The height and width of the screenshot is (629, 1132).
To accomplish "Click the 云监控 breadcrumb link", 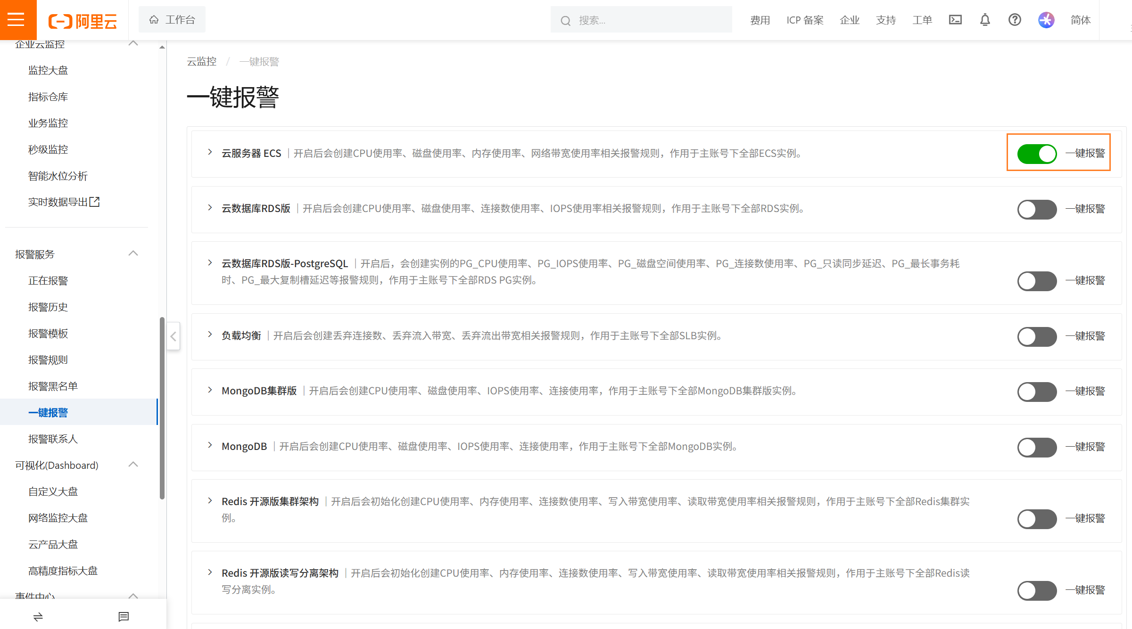I will 202,61.
